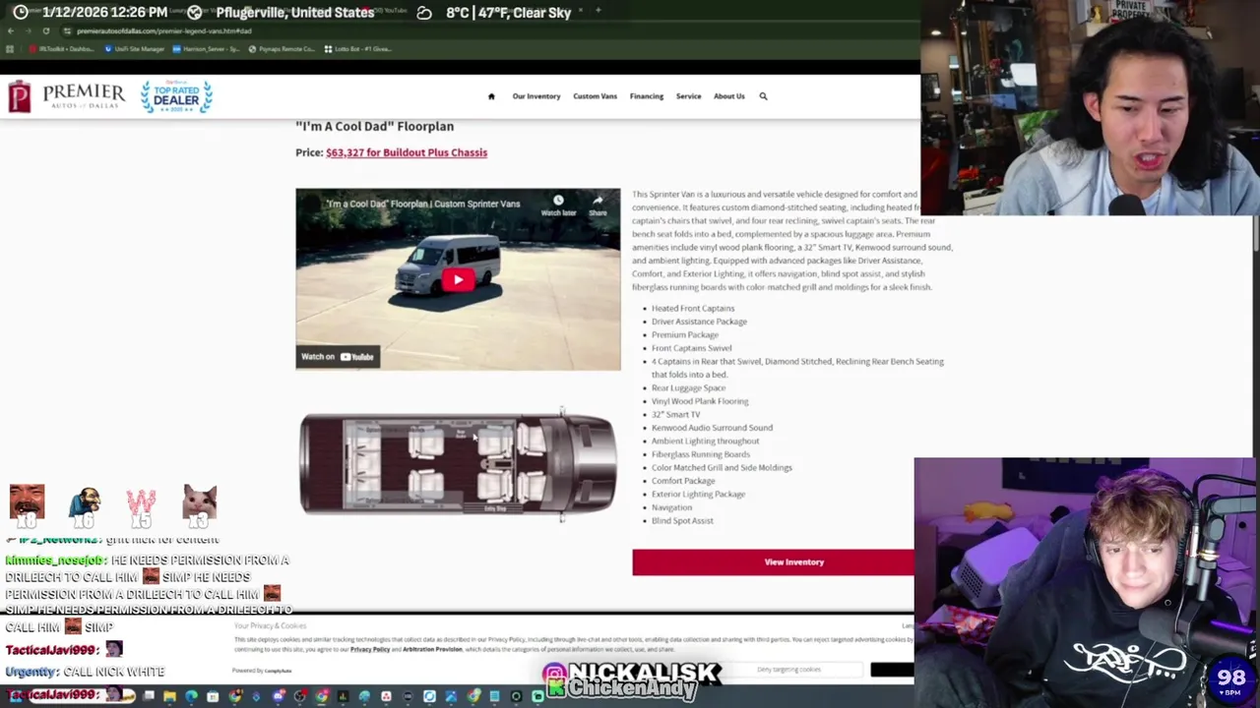Click the Front Captains Swivel list item
The image size is (1260, 708).
(x=691, y=348)
